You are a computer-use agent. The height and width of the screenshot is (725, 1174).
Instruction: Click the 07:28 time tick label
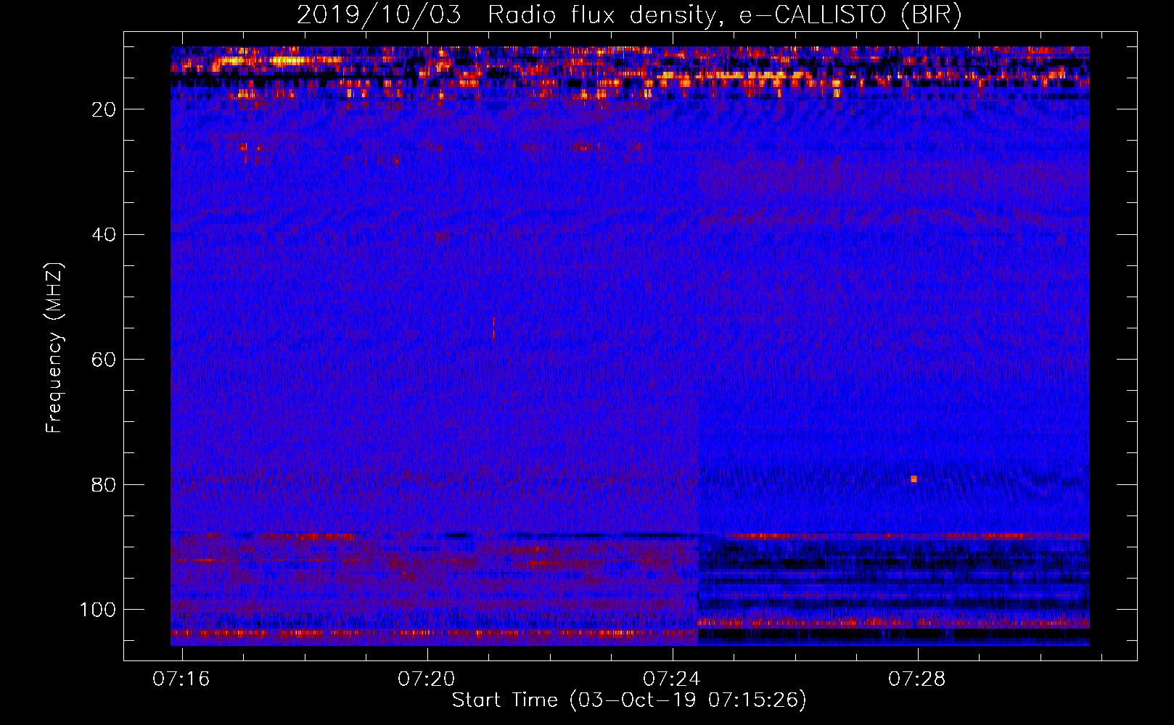click(917, 679)
